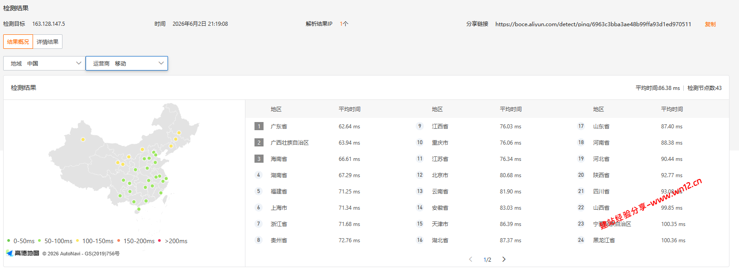Click rank 1 badge for 广东省
The height and width of the screenshot is (273, 739).
coord(259,126)
